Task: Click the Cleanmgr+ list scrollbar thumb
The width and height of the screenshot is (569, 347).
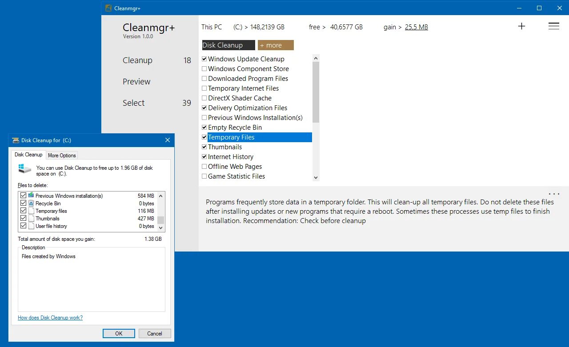Action: 316,92
